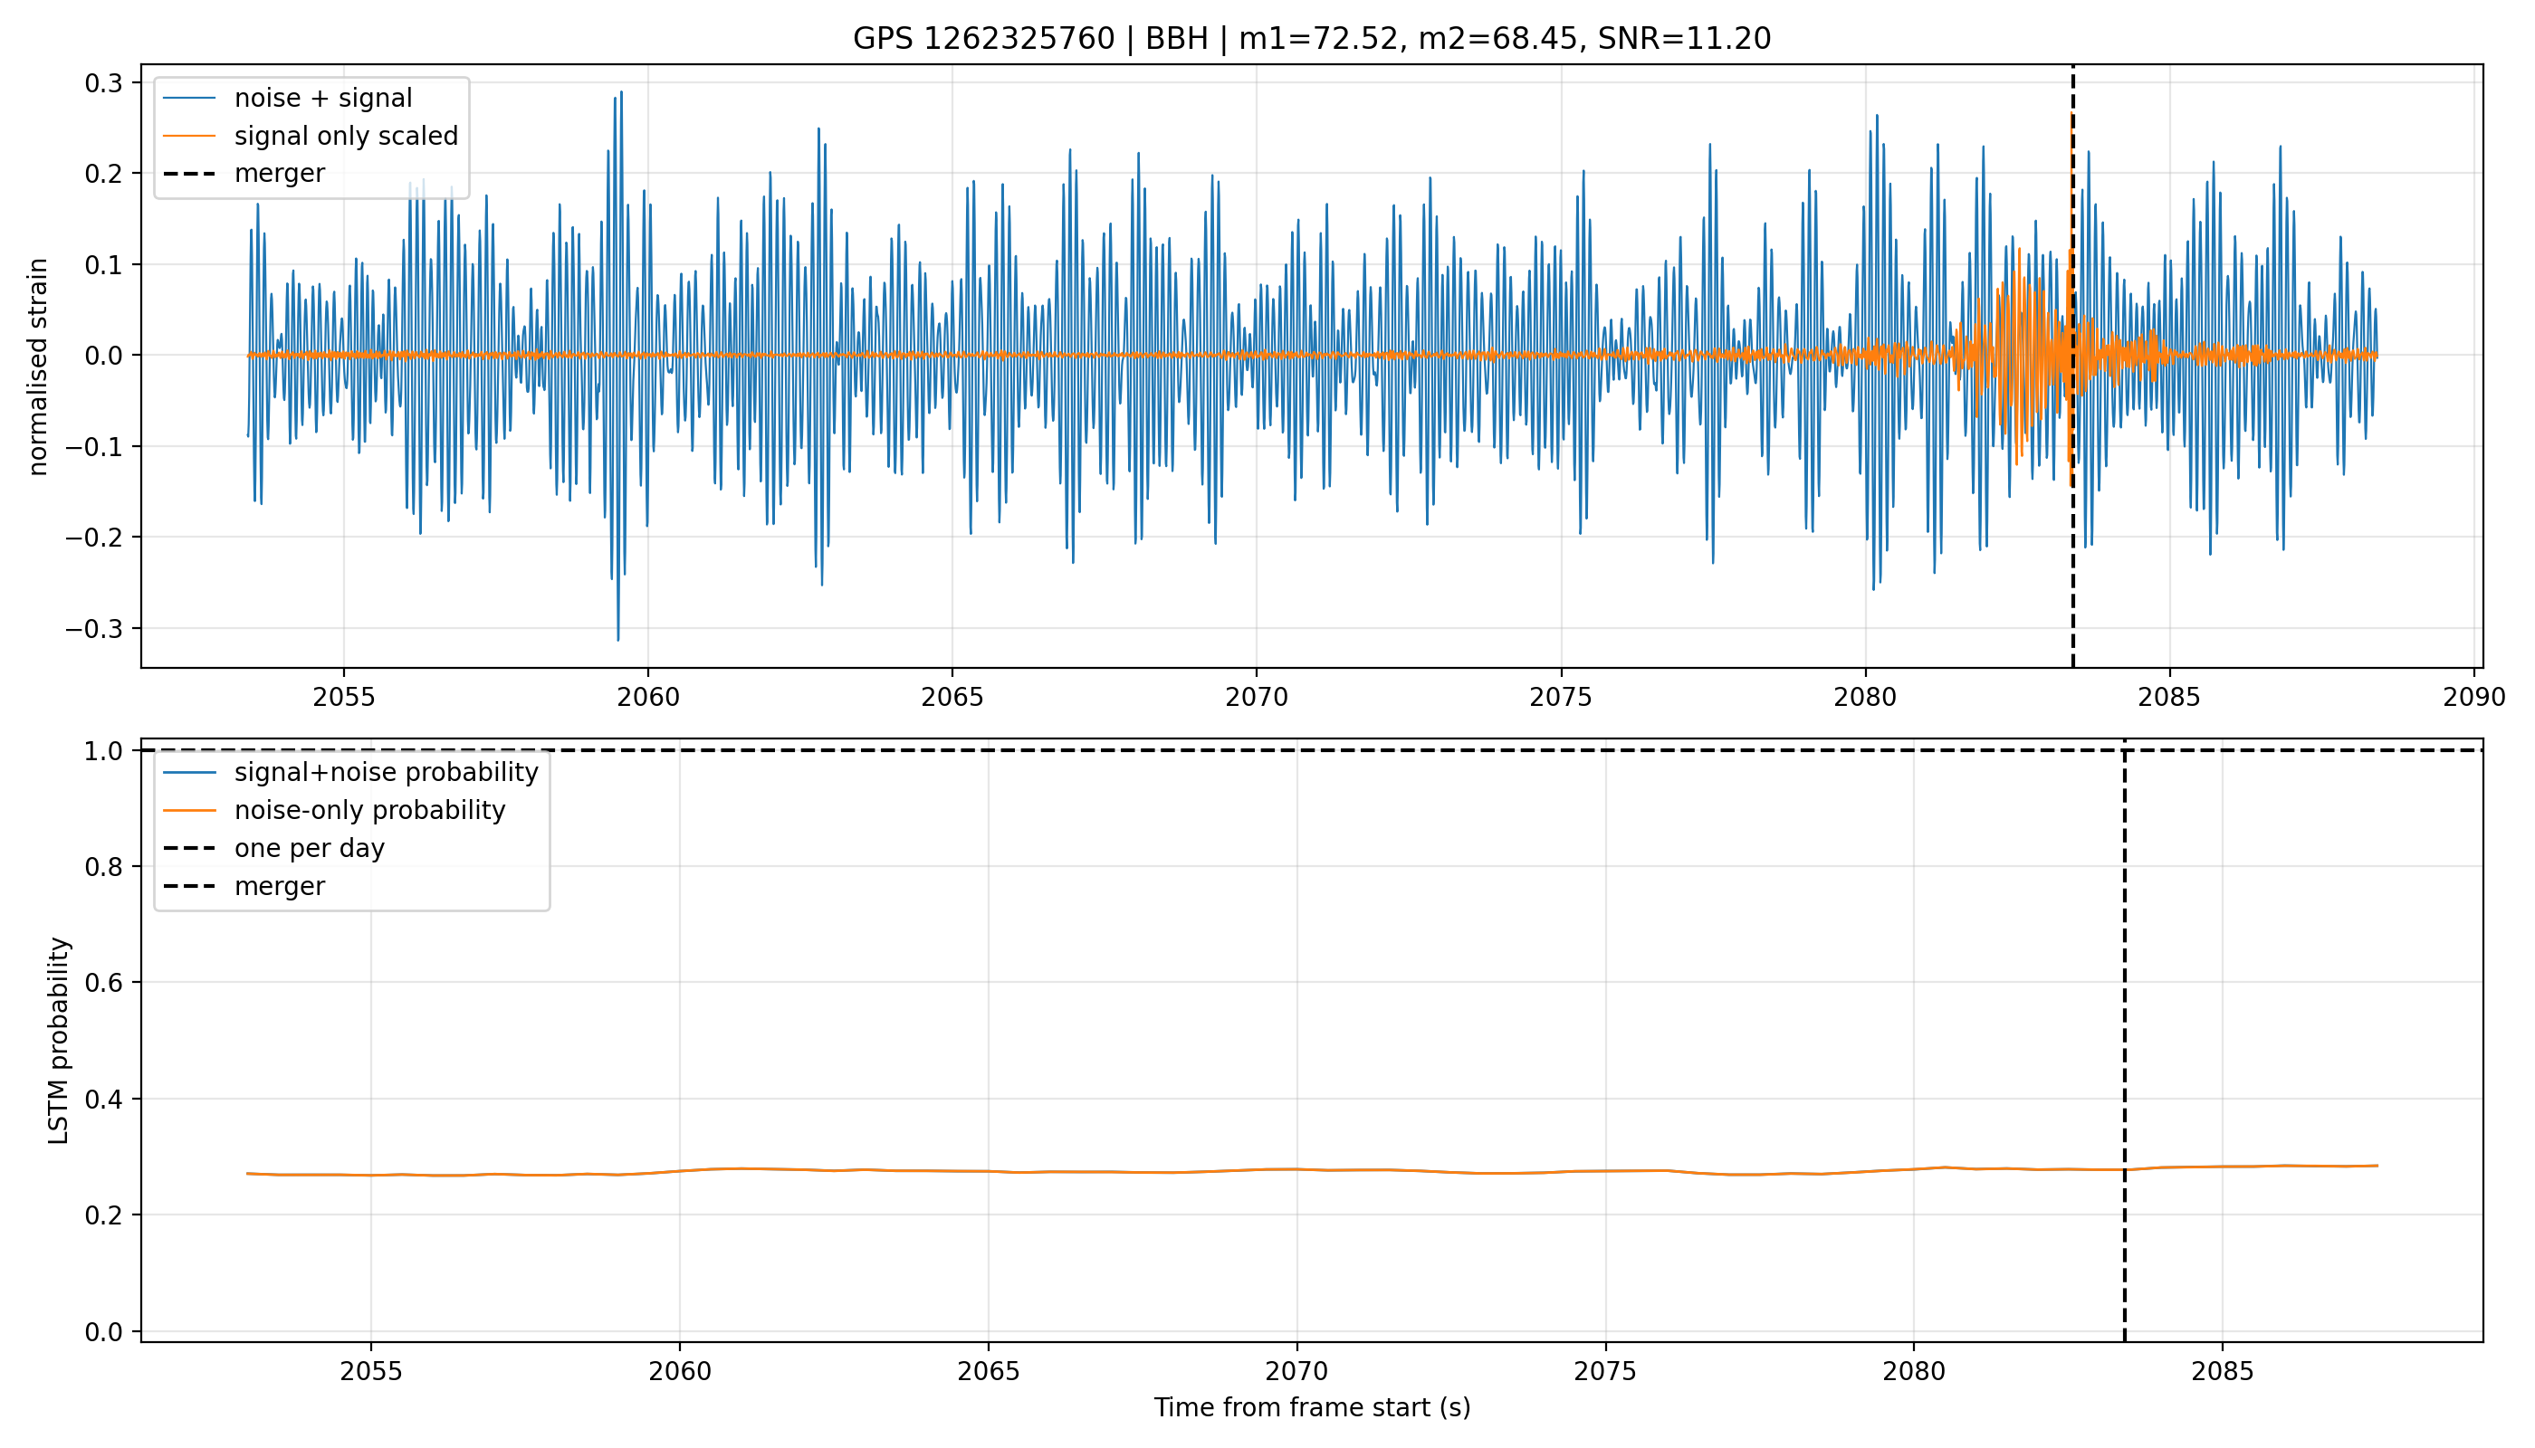Click the 0.3 tick on strain axis
This screenshot has width=2535, height=1448.
[103, 82]
